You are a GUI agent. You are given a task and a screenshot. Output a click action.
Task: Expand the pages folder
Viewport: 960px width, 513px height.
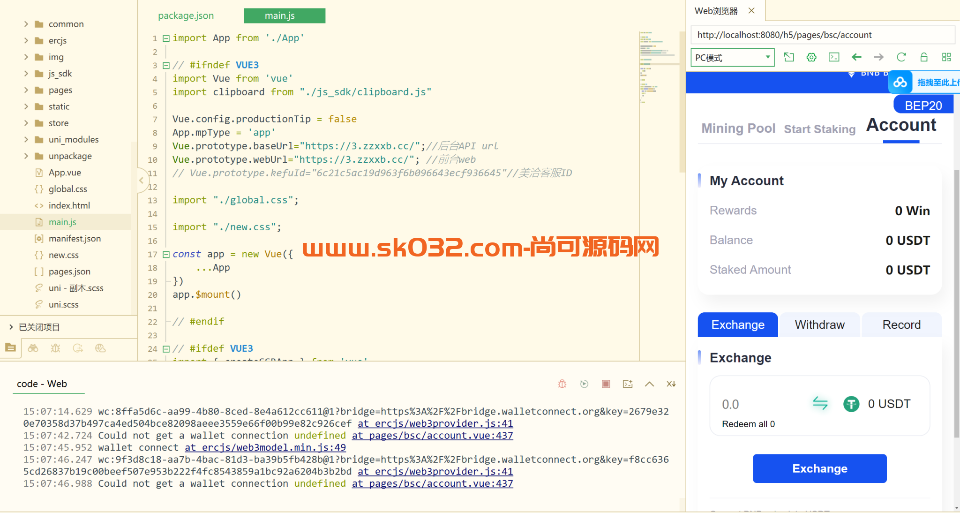[x=26, y=90]
